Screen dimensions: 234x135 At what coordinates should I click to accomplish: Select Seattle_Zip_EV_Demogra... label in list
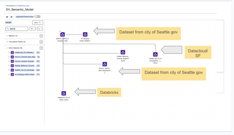pyautogui.click(x=25, y=70)
